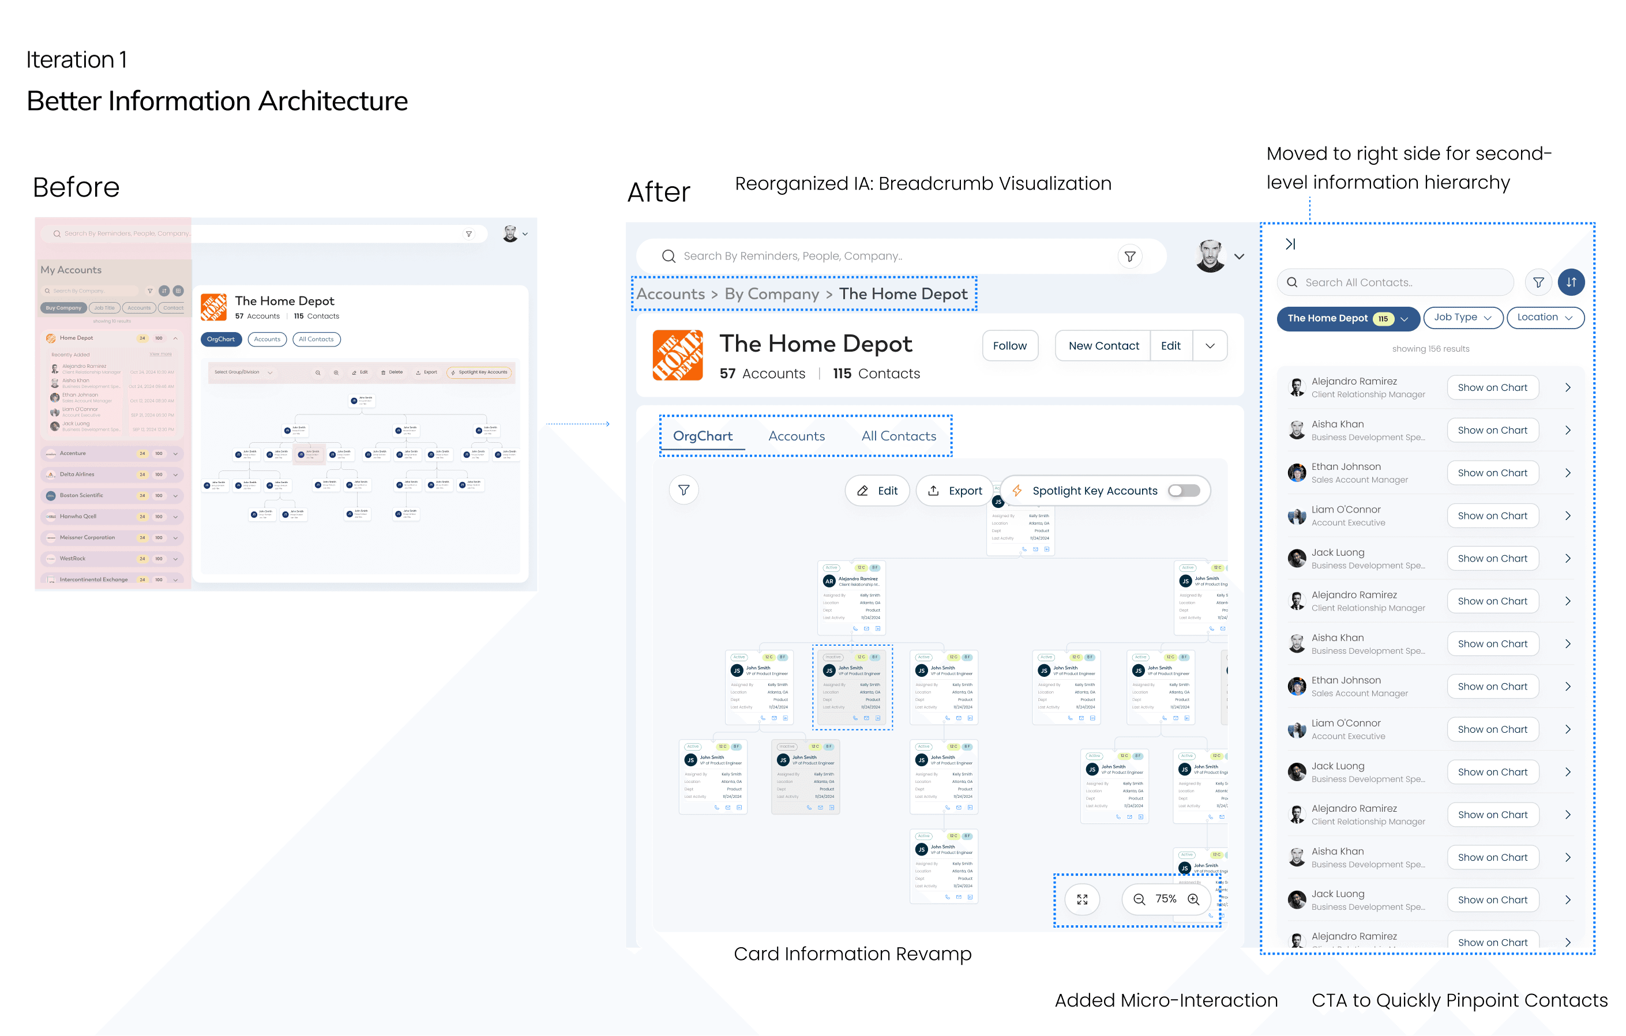Screen dimensions: 1626x1036
Task: Expand the dropdown arrow next to Edit
Action: tap(1210, 345)
